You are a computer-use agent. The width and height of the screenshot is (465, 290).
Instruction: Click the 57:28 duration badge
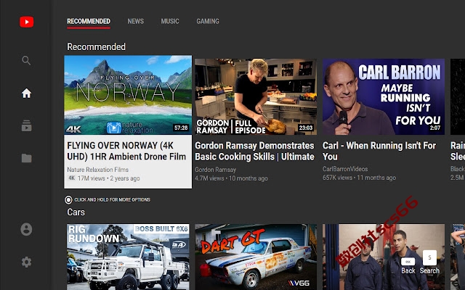click(x=181, y=128)
